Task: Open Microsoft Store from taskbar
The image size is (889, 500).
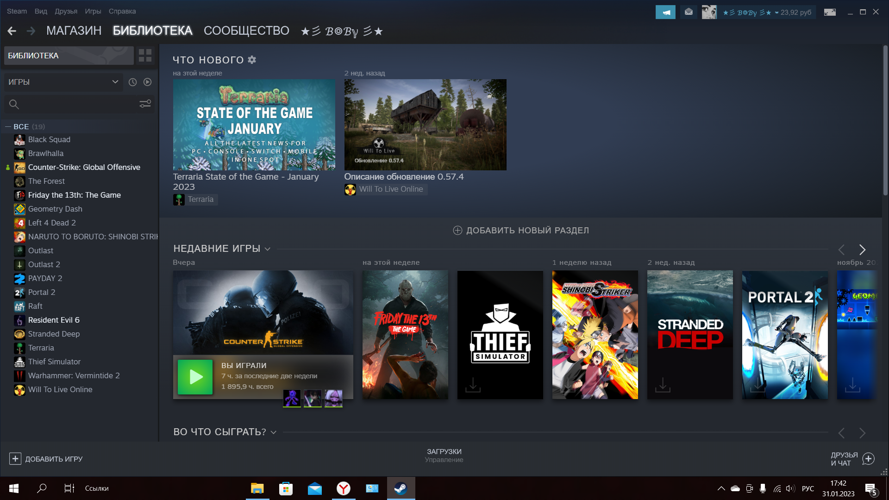Action: (x=286, y=488)
